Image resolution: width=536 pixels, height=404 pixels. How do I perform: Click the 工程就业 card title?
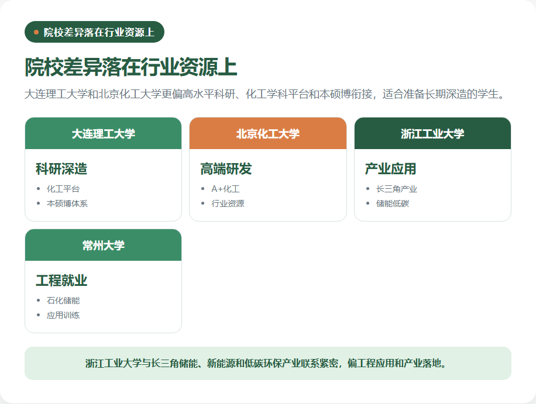tap(61, 281)
